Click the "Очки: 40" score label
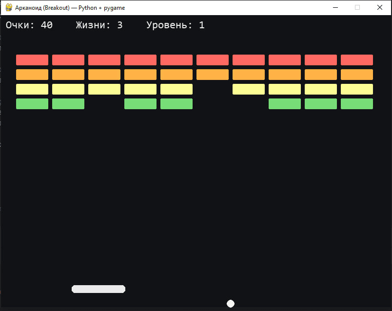 [x=29, y=25]
